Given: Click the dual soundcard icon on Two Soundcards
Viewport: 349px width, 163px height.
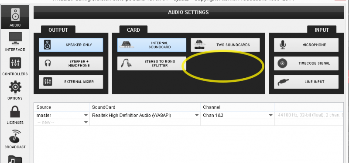Looking at the screenshot, I should [x=200, y=45].
